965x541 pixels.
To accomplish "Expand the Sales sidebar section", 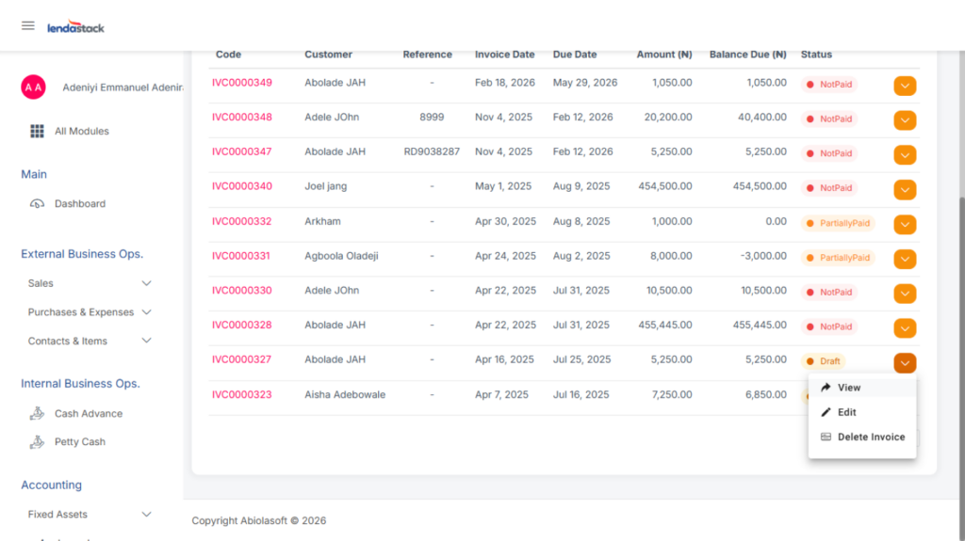I will click(x=146, y=283).
